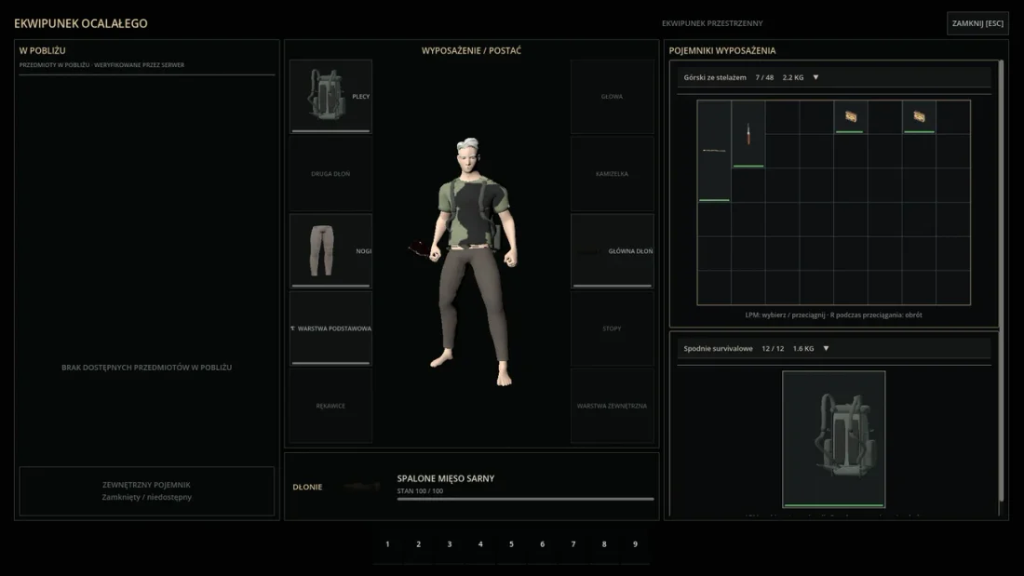Screen dimensions: 1024x576
Task: Pick the right yellow item in the backpack grid
Action: click(919, 117)
